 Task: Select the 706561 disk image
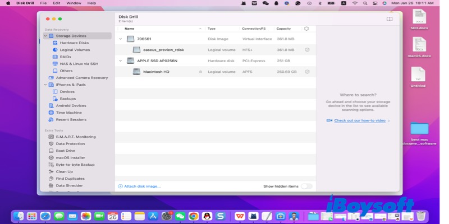coord(216,39)
